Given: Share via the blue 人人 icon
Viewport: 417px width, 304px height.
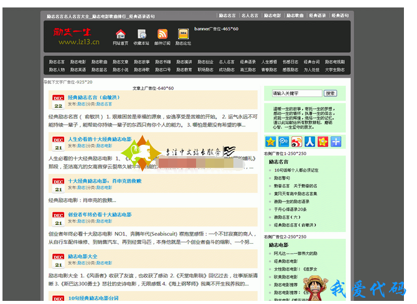Looking at the screenshot, I should point(309,142).
